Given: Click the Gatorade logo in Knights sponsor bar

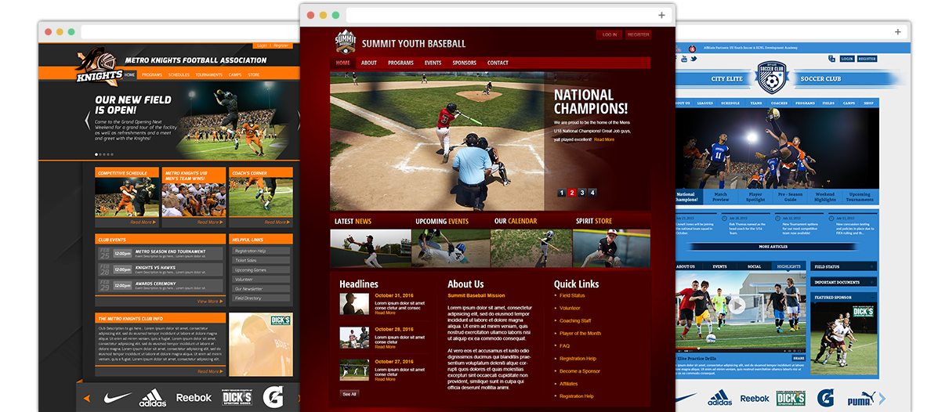Looking at the screenshot, I should (273, 397).
